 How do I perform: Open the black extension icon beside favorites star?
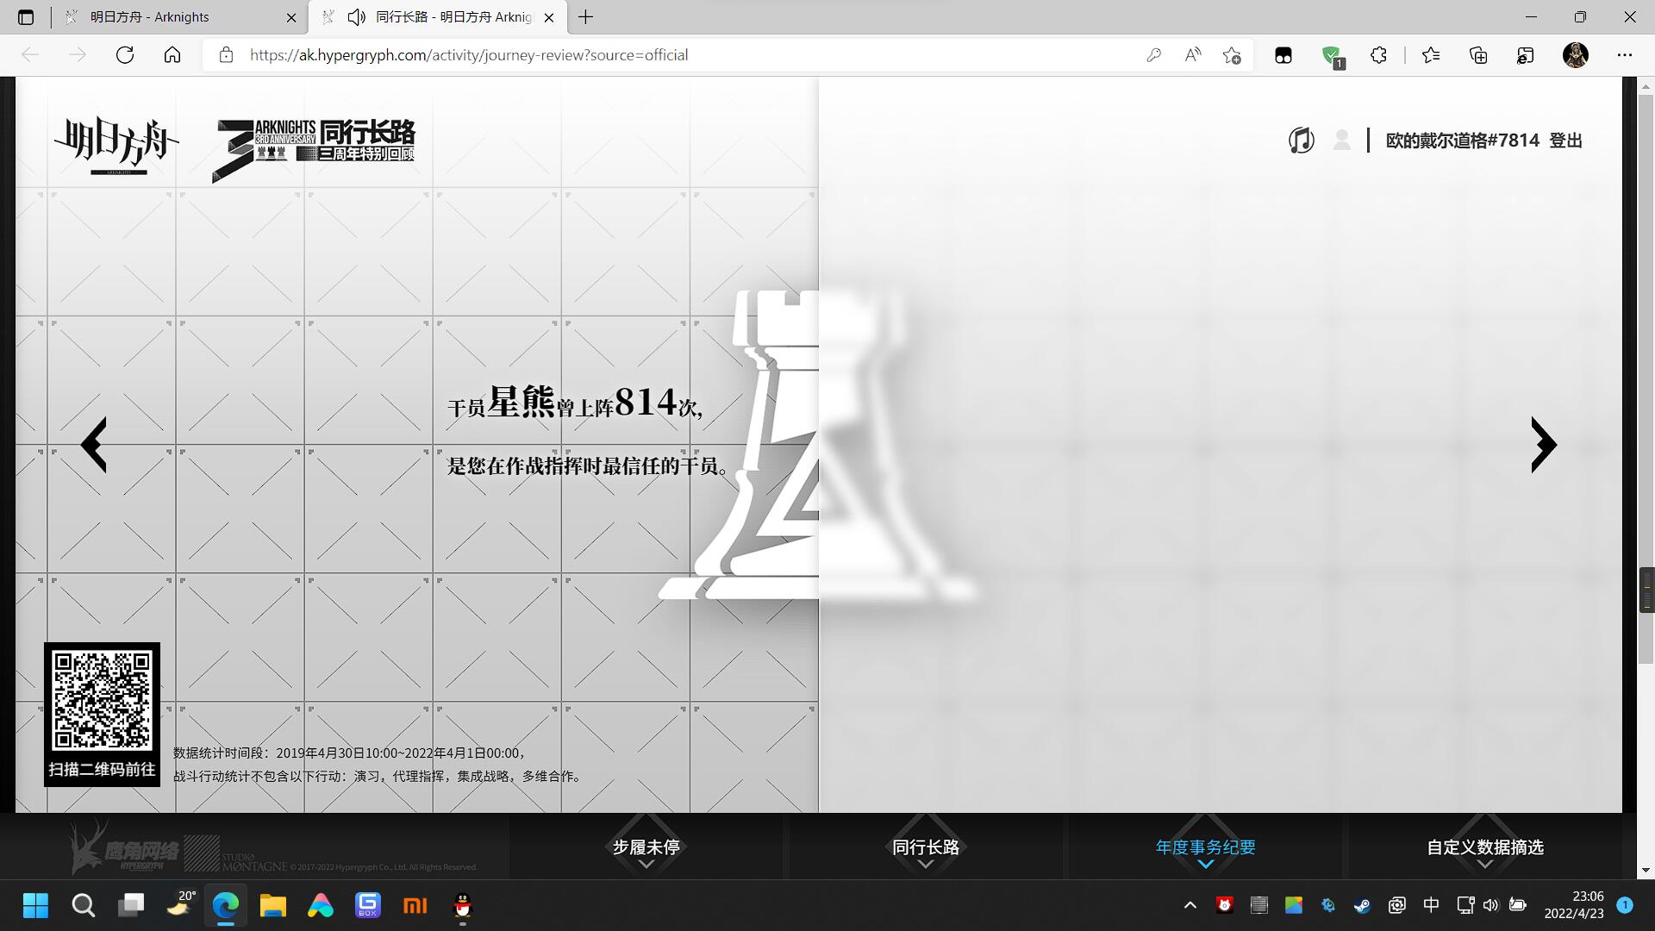click(1283, 55)
